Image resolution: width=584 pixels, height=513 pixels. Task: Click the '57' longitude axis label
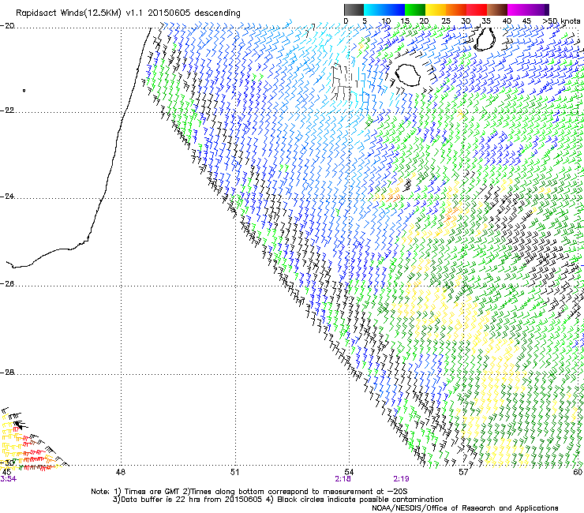coord(463,472)
